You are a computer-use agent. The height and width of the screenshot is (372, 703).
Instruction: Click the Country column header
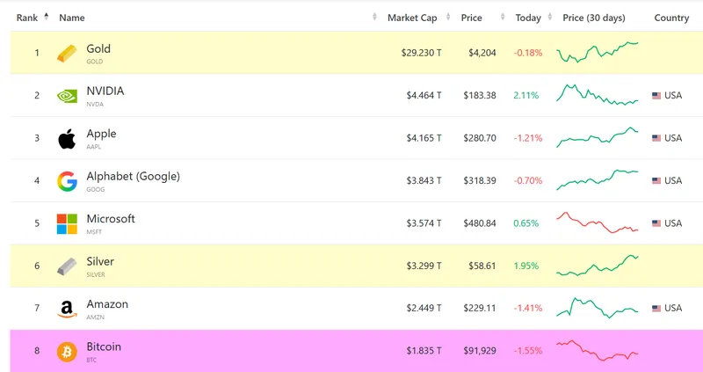671,18
